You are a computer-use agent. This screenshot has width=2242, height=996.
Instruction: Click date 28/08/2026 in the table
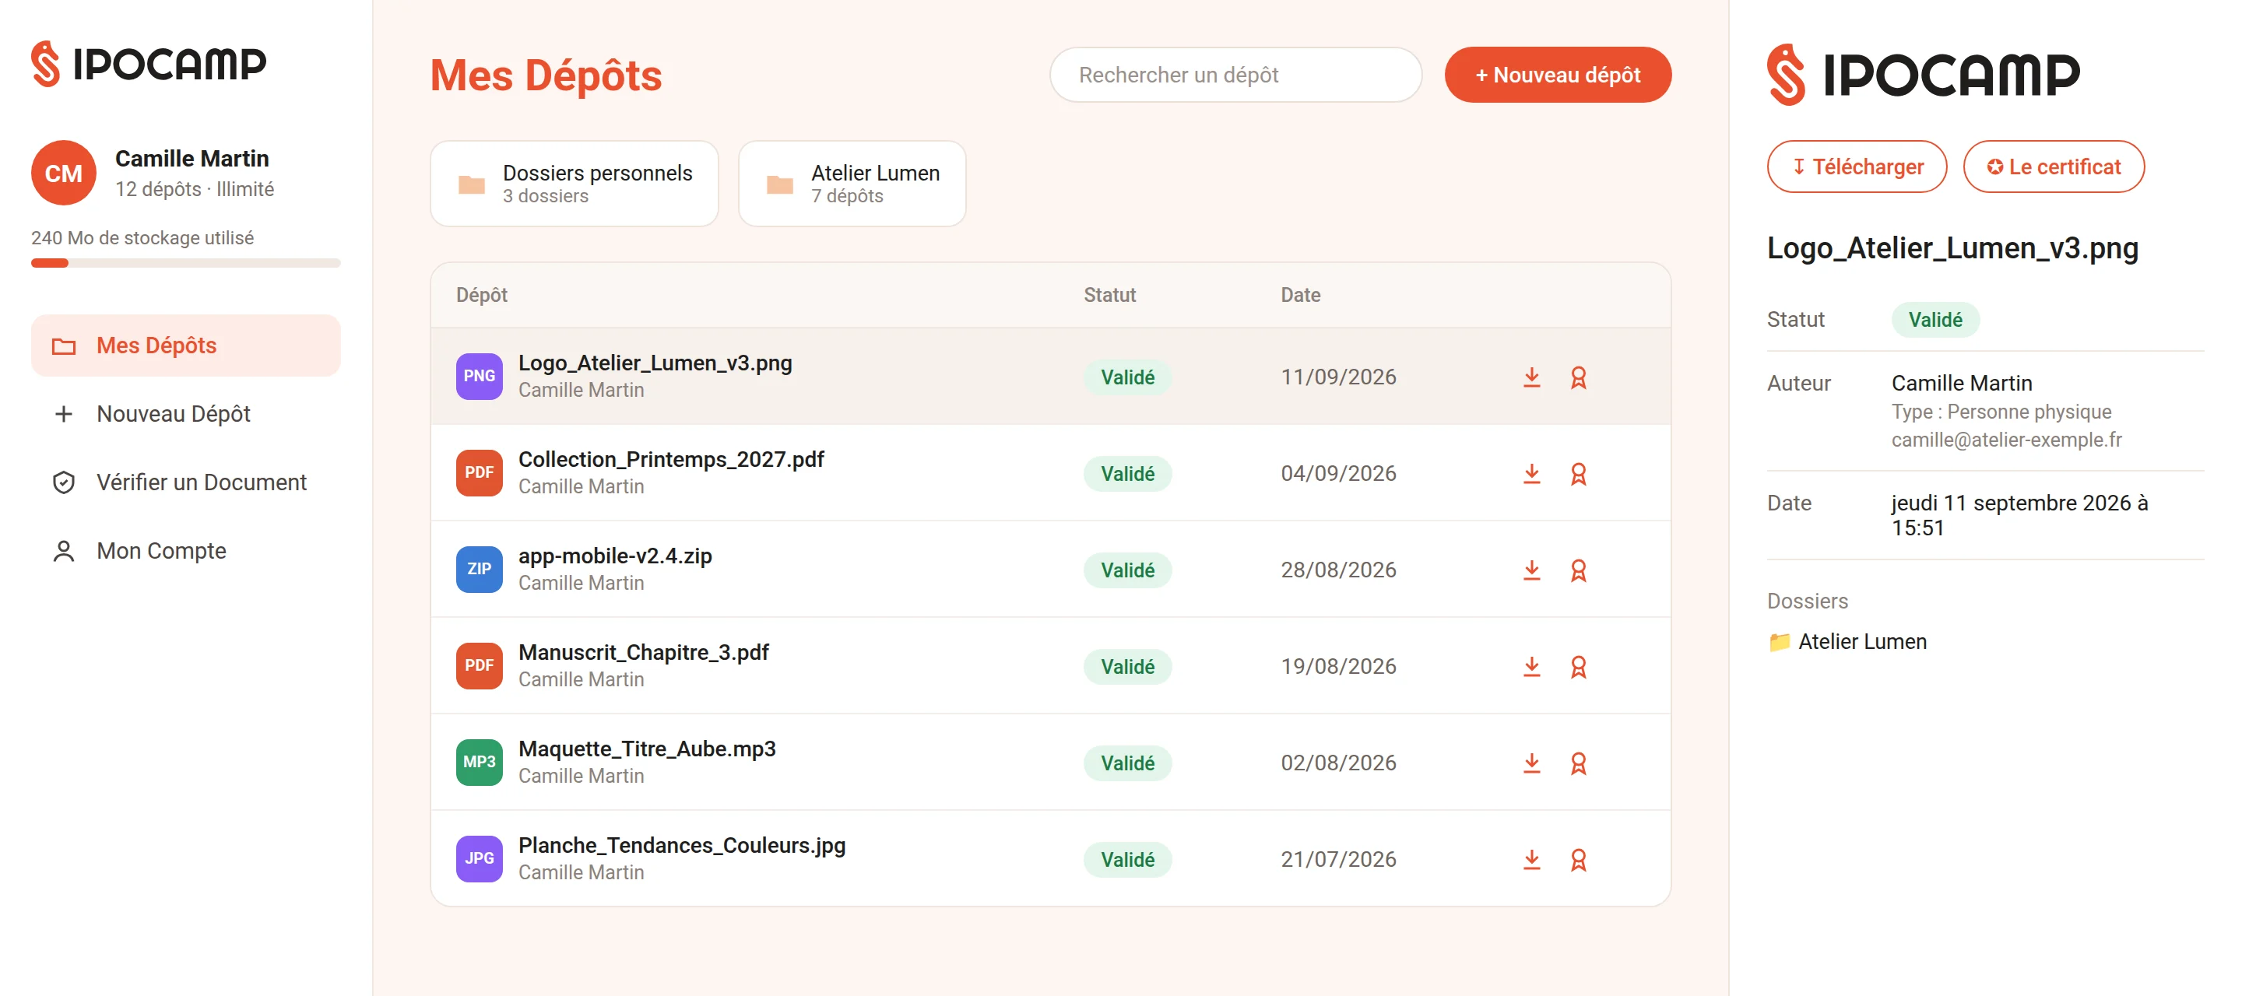pyautogui.click(x=1337, y=570)
